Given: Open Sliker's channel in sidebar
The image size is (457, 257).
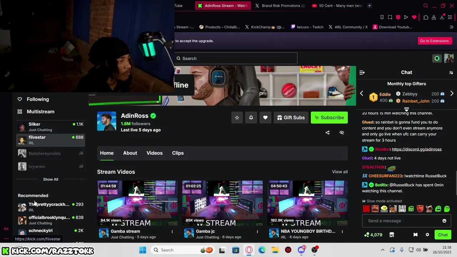Looking at the screenshot, I should point(51,127).
